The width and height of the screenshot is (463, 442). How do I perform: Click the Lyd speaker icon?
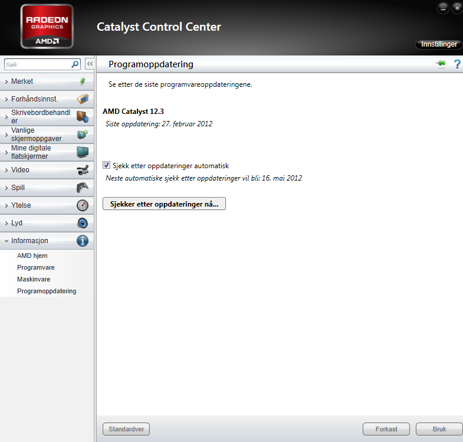click(x=83, y=223)
